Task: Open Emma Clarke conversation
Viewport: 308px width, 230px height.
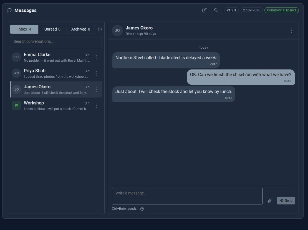Action: click(56, 57)
